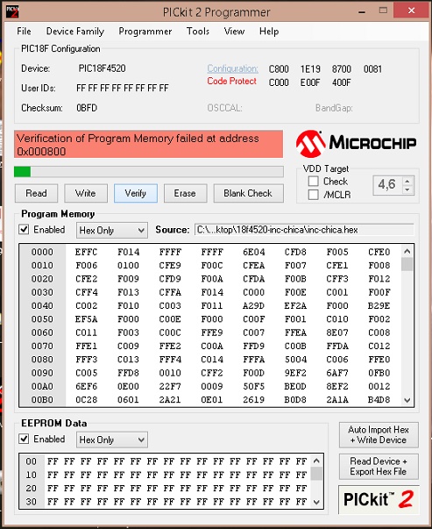Click the VDD voltage value field 4,6
Viewport: 432px width, 529px height.
387,185
